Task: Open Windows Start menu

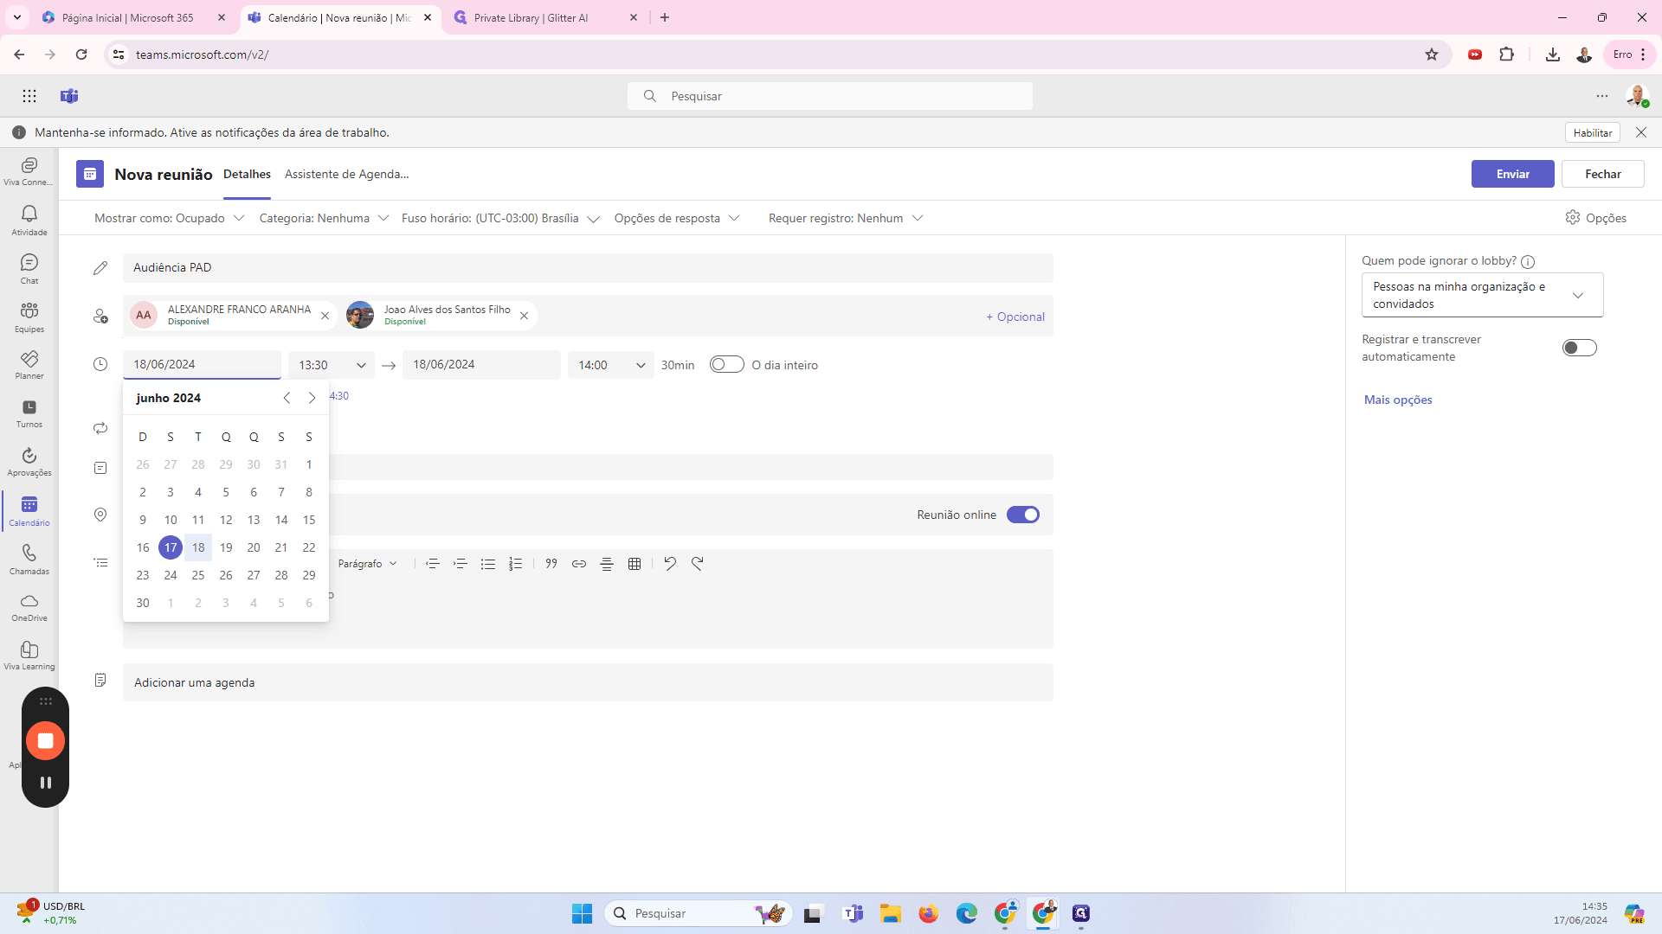Action: pyautogui.click(x=582, y=913)
